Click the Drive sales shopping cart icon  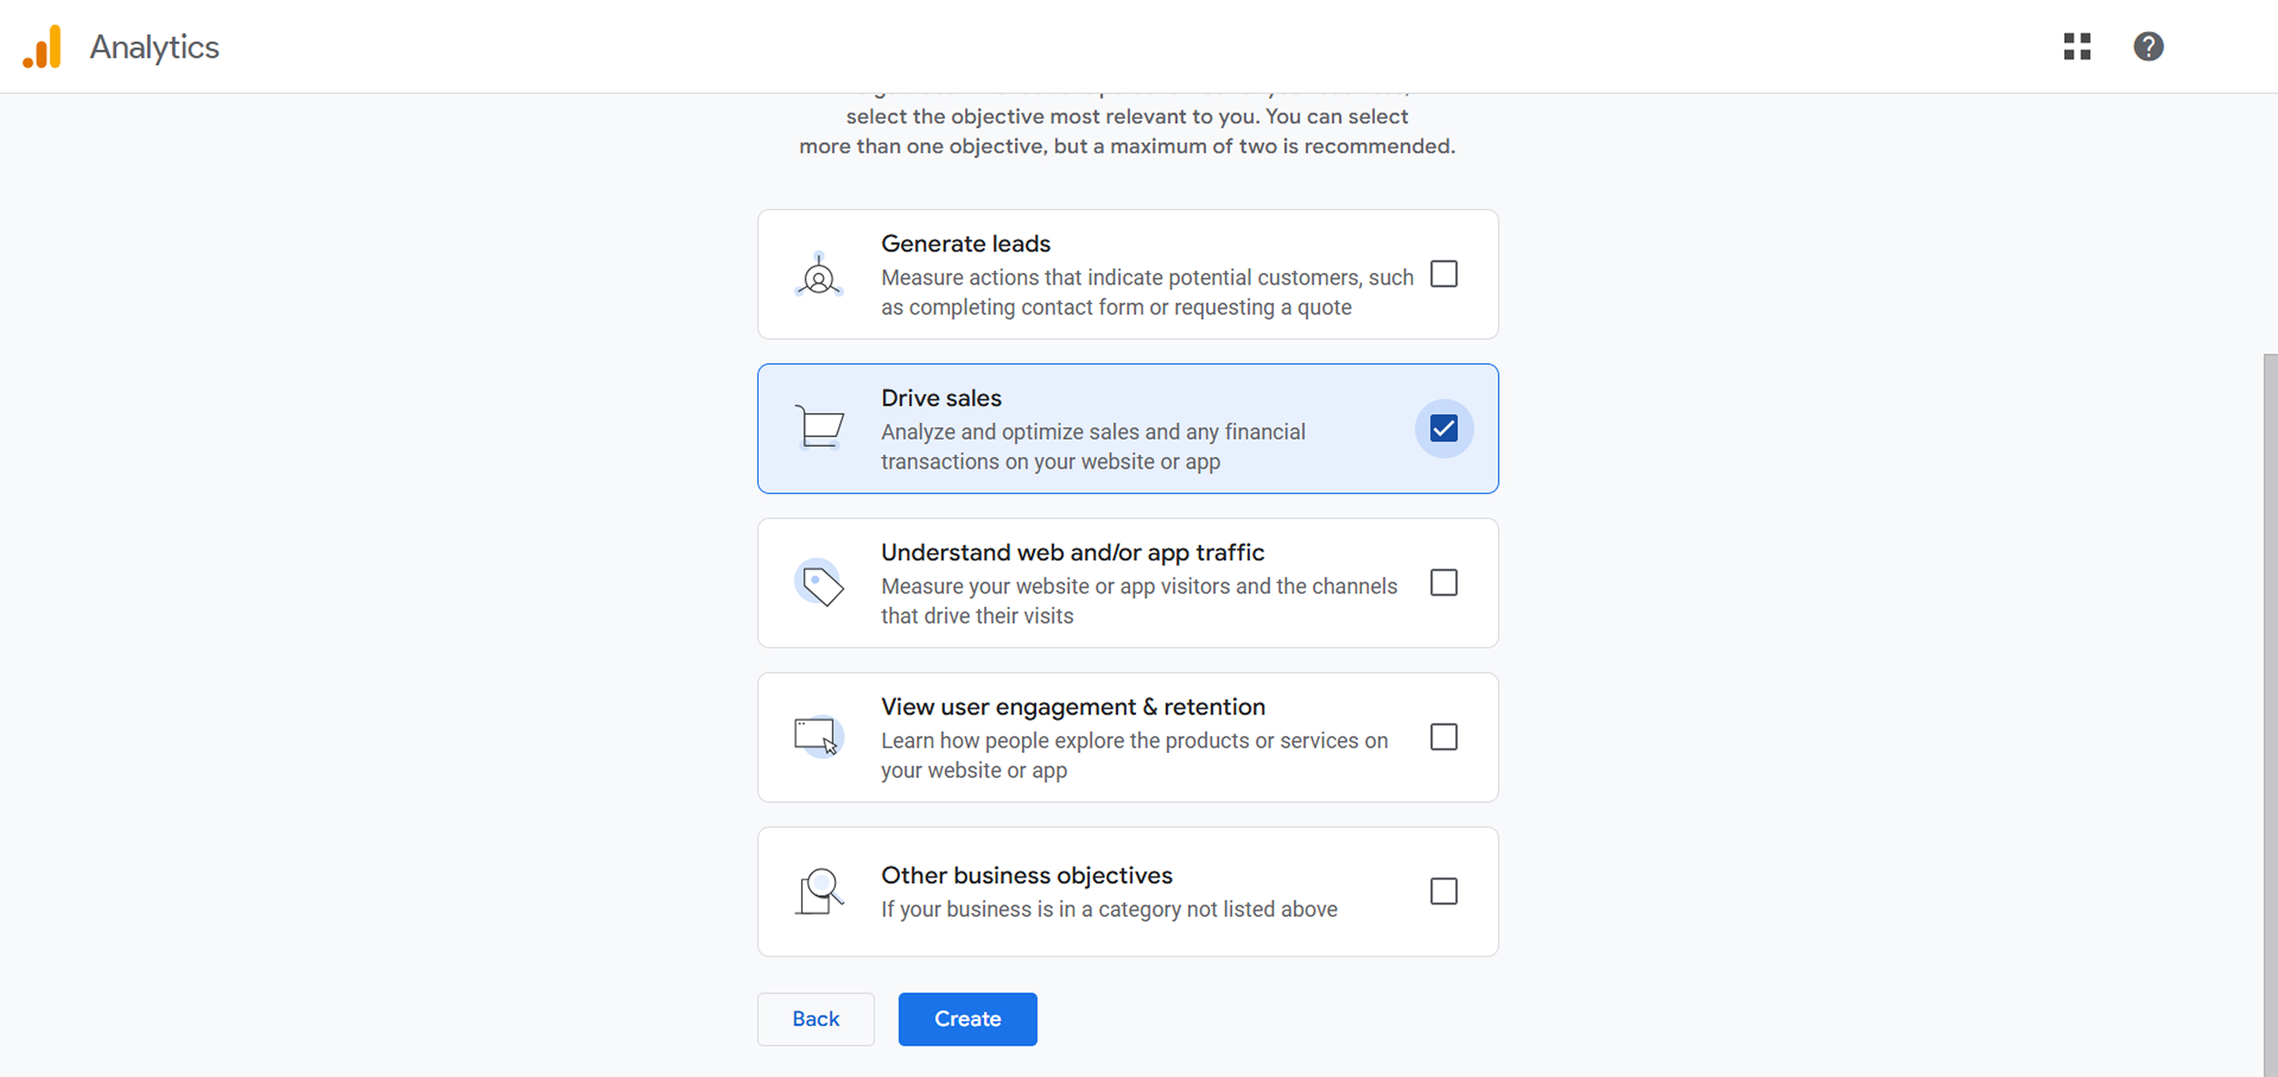click(819, 428)
